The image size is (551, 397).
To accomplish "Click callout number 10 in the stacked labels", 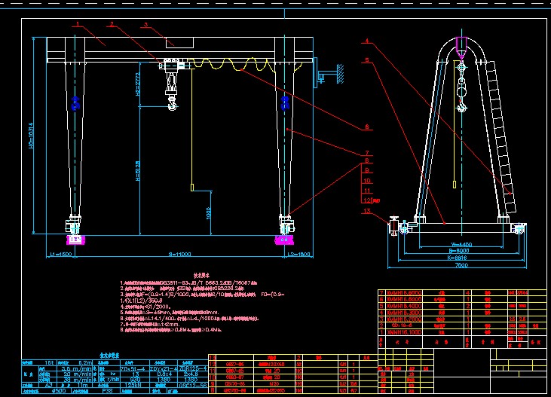I will tap(367, 181).
